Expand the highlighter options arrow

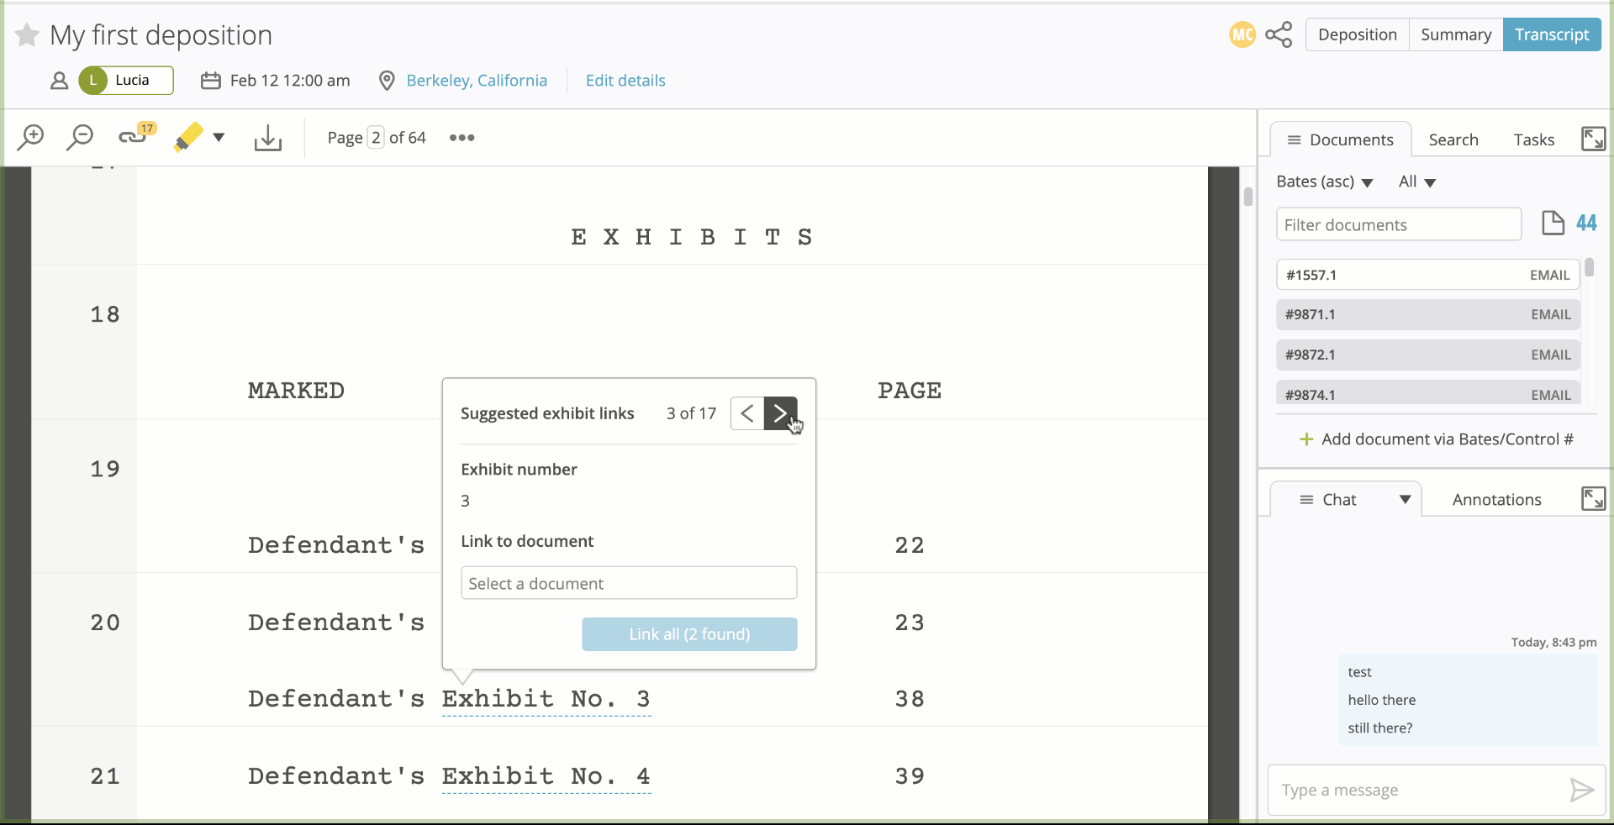[x=219, y=137]
